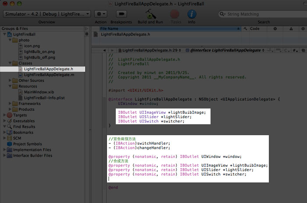The width and height of the screenshot is (307, 203).
Task: Click the errors column header icon
Action: pyautogui.click(x=275, y=28)
